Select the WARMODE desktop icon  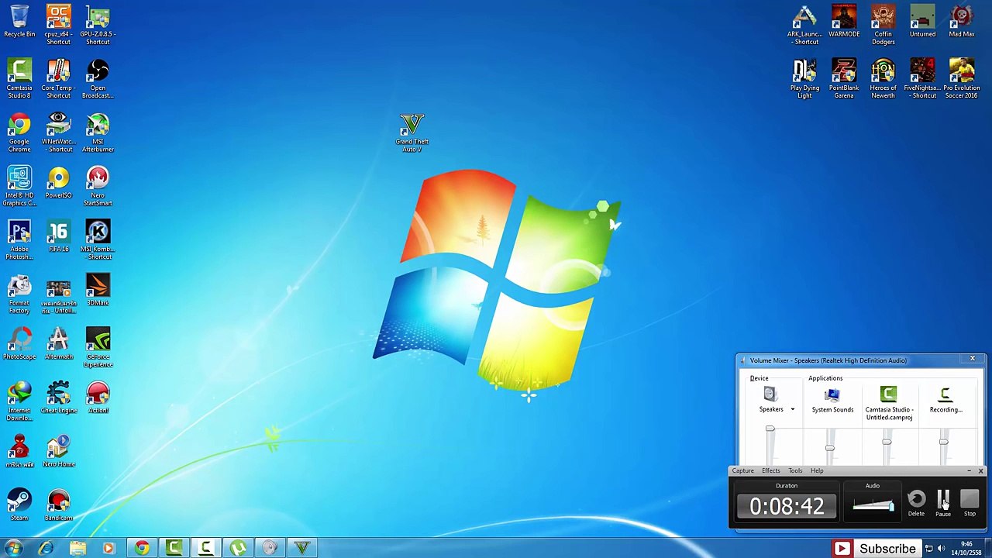point(844,21)
